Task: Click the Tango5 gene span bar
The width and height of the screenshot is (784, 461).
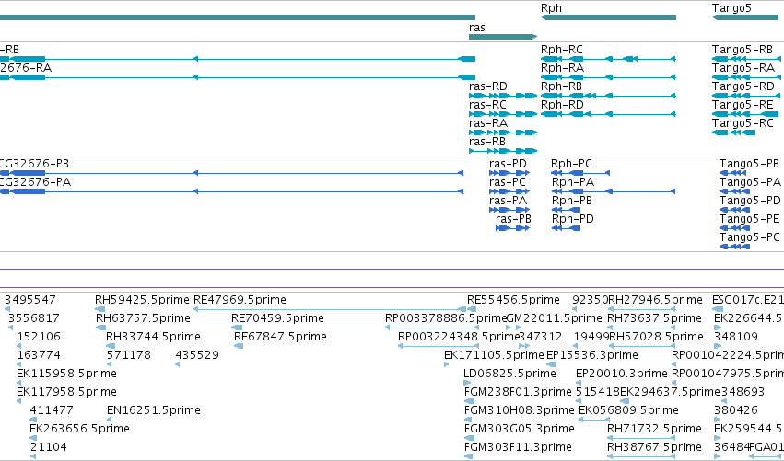Action: 745,17
